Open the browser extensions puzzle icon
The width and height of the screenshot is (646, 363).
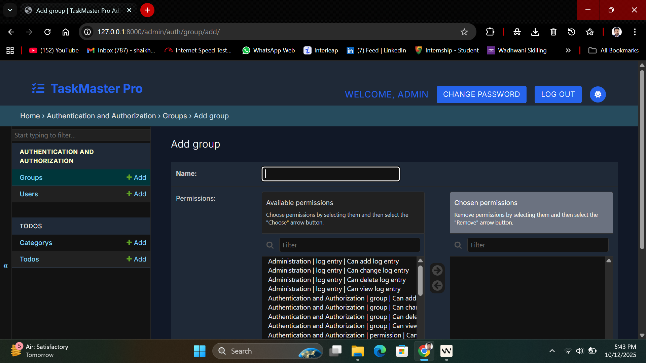coord(490,32)
